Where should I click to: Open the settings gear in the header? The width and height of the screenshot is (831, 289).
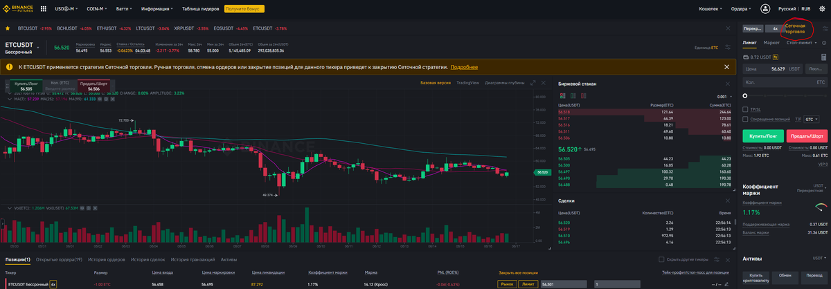[x=822, y=9]
